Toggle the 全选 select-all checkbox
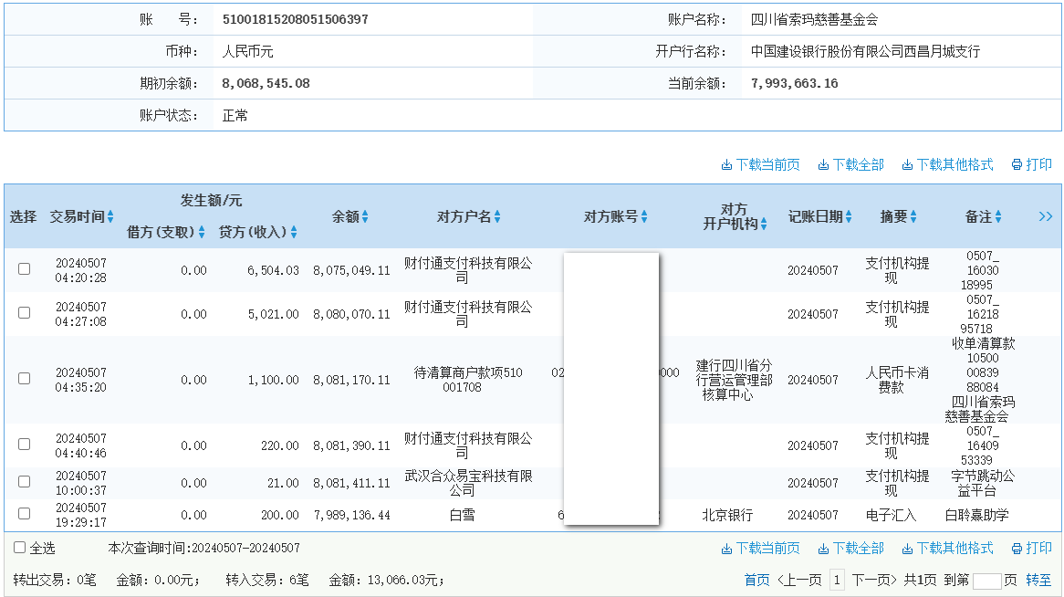This screenshot has width=1064, height=597. click(x=20, y=548)
